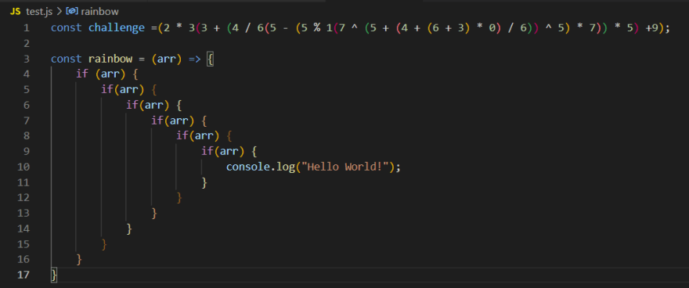The image size is (689, 288).
Task: Click the const keyword on line 1
Action: pyautogui.click(x=67, y=28)
